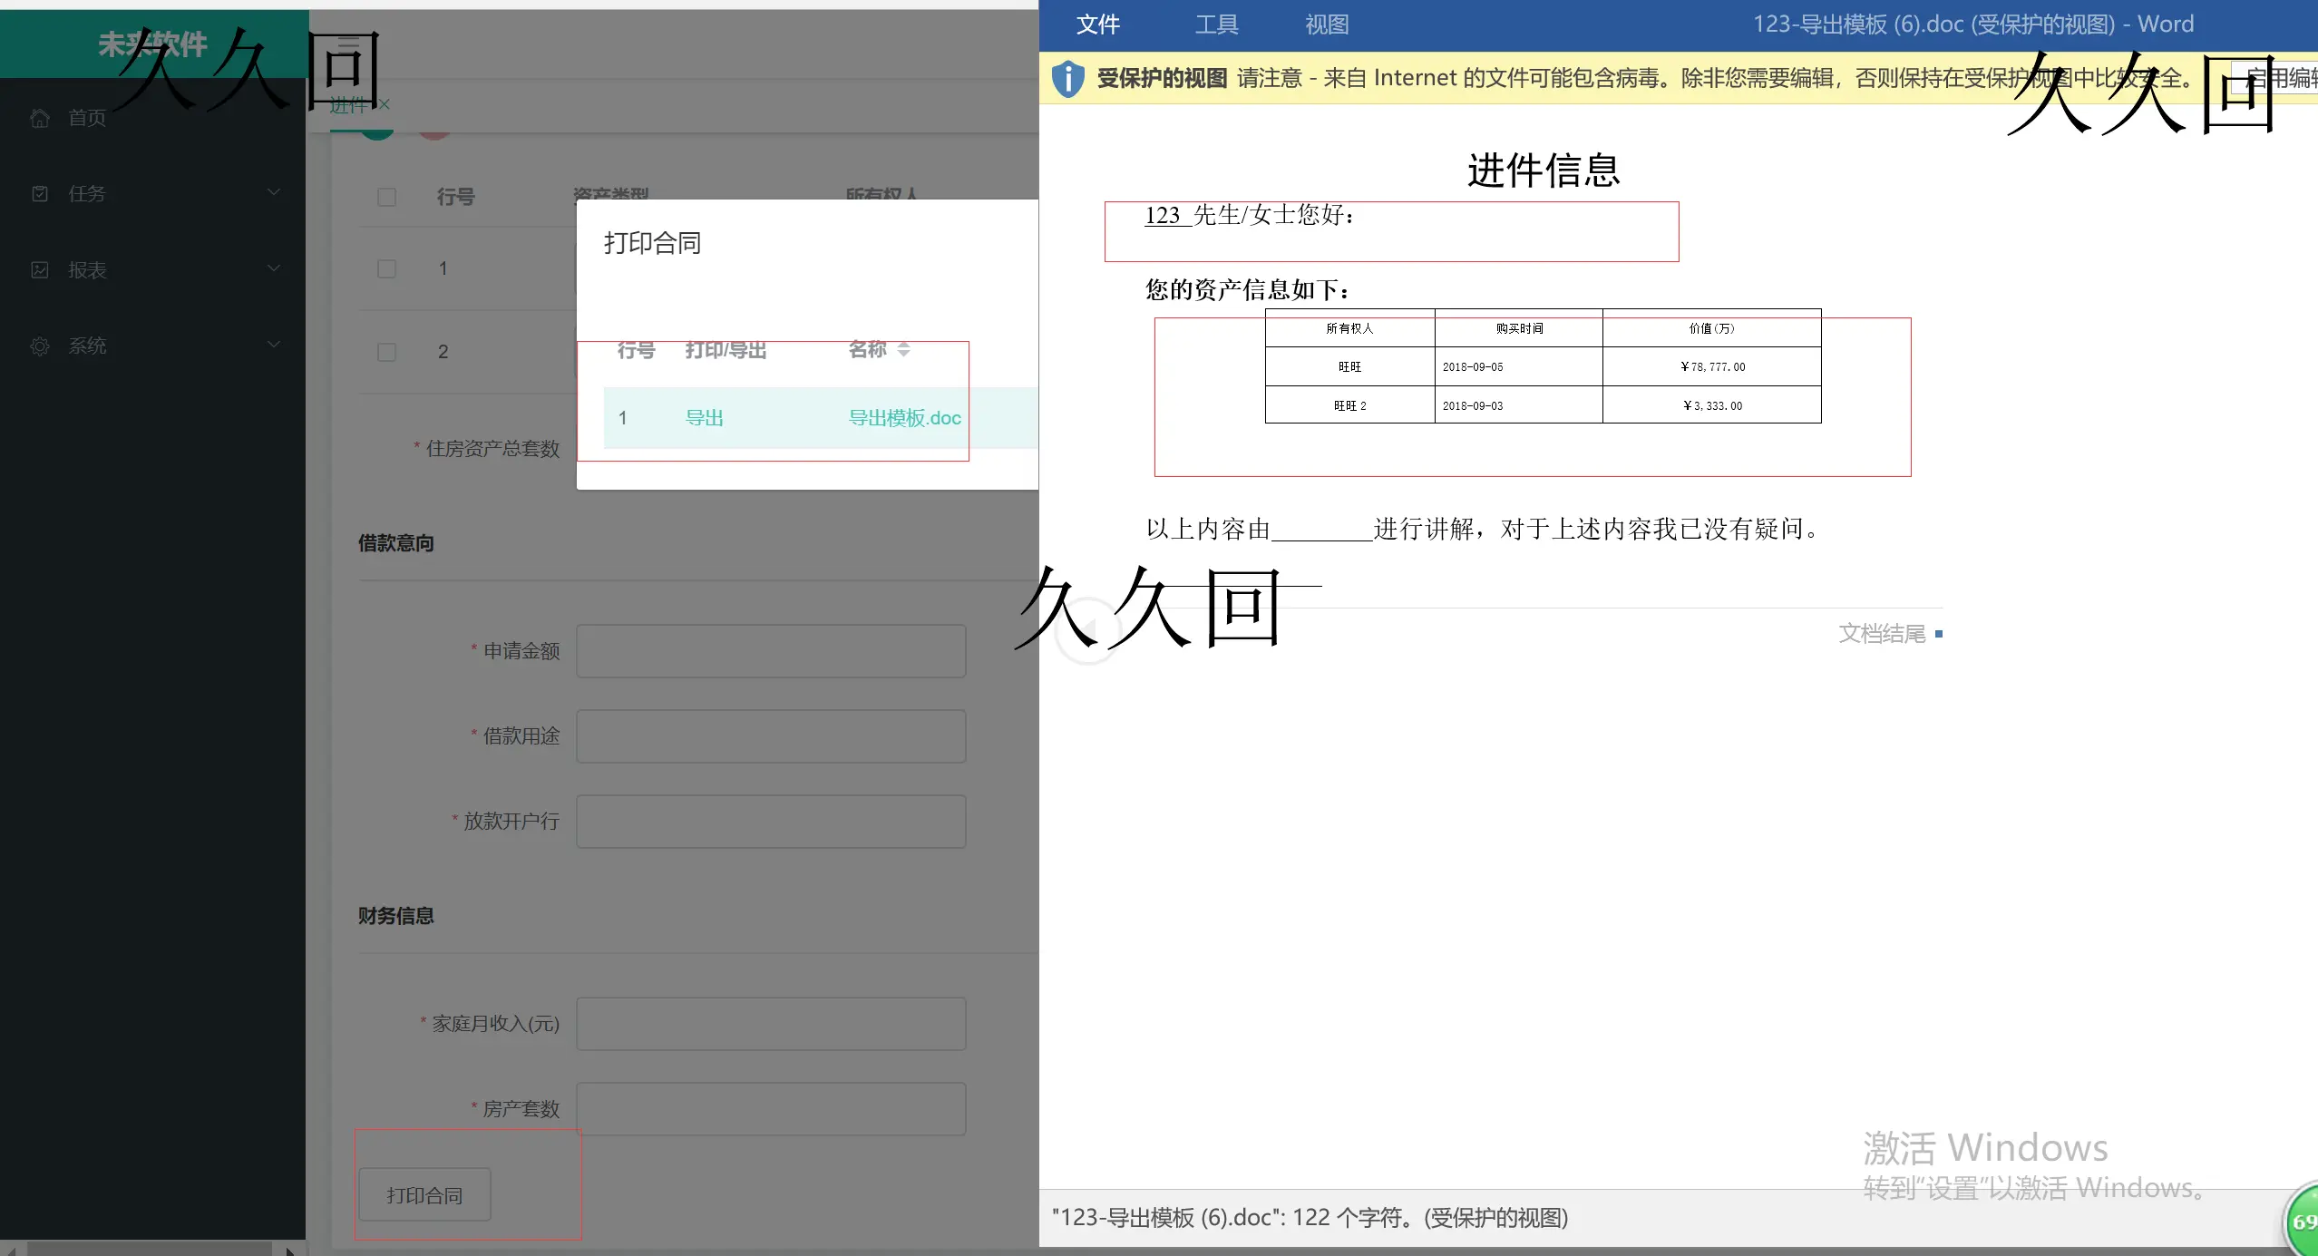
Task: Expand the 报表 menu chevron
Action: tap(272, 268)
